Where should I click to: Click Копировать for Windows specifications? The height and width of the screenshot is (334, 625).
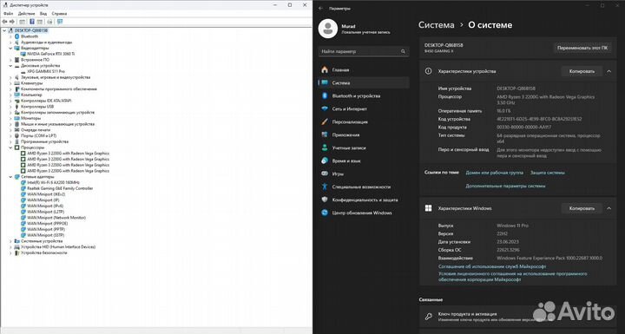pyautogui.click(x=582, y=208)
